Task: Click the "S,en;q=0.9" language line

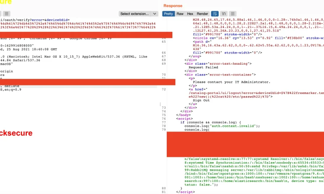Action: (x=10, y=90)
